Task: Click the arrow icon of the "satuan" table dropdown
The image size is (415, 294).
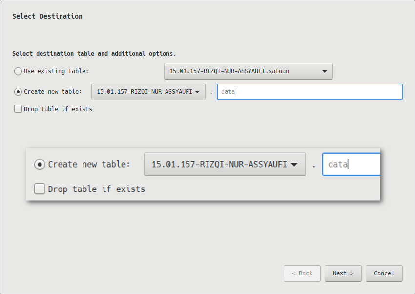Action: pyautogui.click(x=325, y=71)
